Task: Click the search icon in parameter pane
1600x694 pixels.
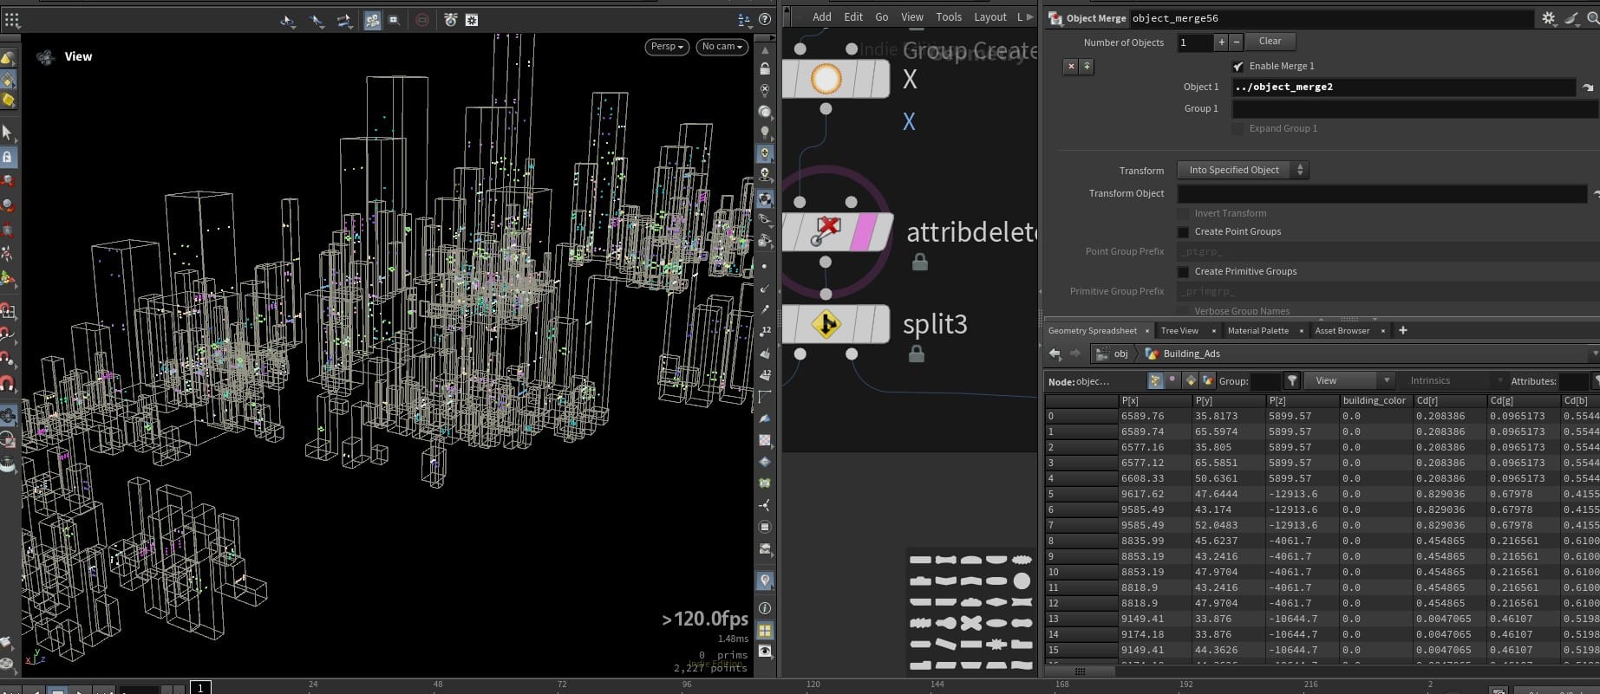Action: pyautogui.click(x=1592, y=18)
